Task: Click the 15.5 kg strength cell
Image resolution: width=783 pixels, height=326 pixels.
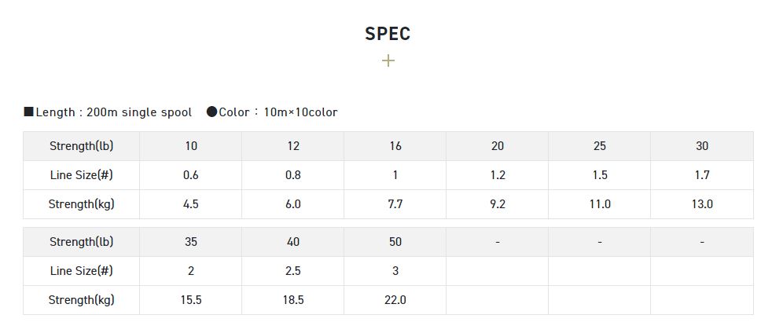Action: [x=191, y=300]
